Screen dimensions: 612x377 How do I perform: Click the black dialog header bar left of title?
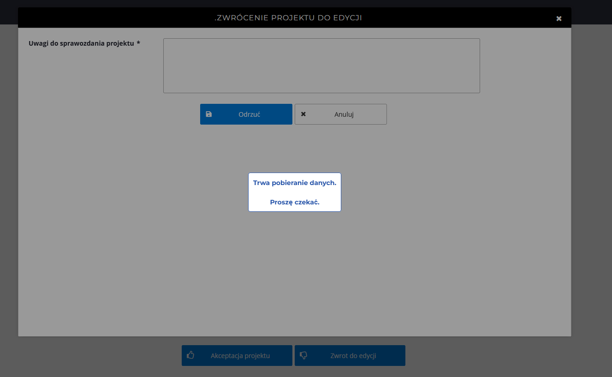pos(115,18)
